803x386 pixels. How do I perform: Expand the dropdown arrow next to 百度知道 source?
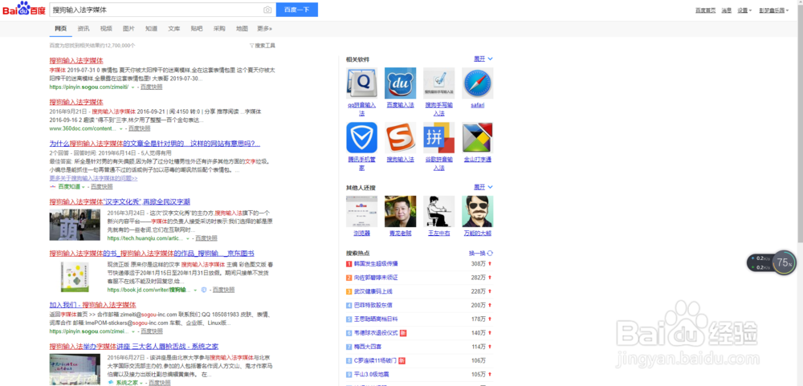pyautogui.click(x=83, y=187)
